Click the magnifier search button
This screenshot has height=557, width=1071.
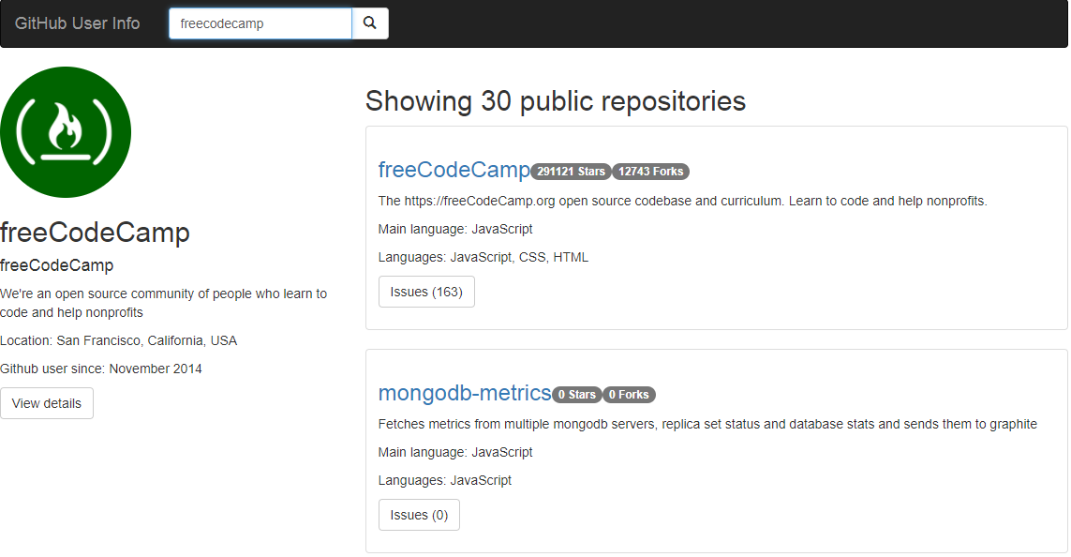coord(369,23)
